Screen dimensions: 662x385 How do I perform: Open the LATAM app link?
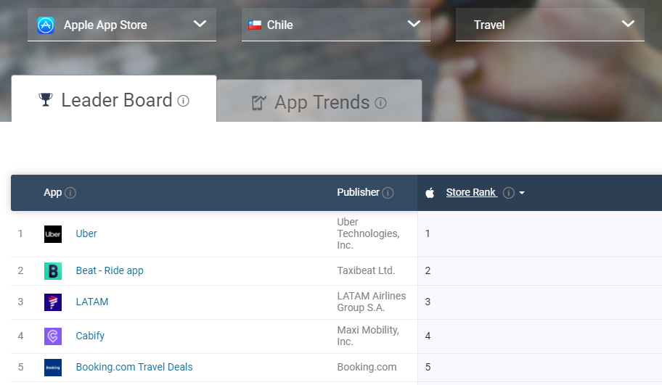pyautogui.click(x=92, y=302)
